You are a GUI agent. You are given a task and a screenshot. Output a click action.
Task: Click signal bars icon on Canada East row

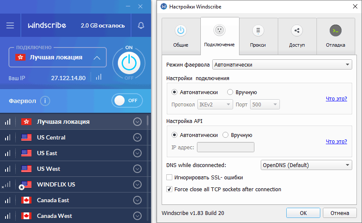point(8,200)
